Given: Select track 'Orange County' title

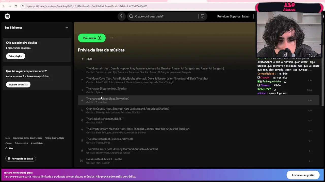Looking at the screenshot, I should pyautogui.click(x=127, y=109).
